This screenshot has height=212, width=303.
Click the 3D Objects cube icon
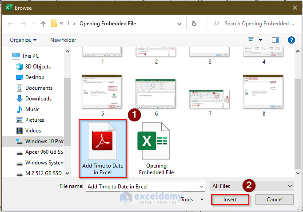[x=19, y=67]
